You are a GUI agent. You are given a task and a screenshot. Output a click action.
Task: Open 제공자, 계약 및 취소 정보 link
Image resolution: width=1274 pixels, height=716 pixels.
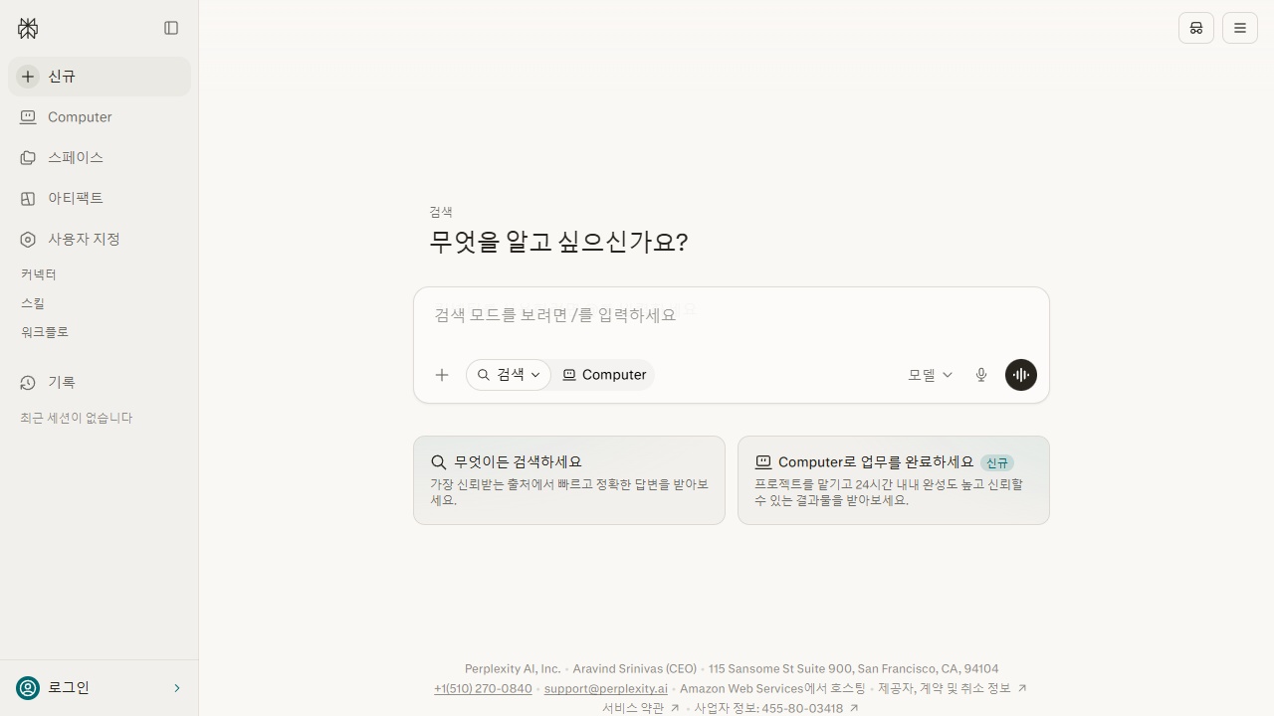coord(944,688)
